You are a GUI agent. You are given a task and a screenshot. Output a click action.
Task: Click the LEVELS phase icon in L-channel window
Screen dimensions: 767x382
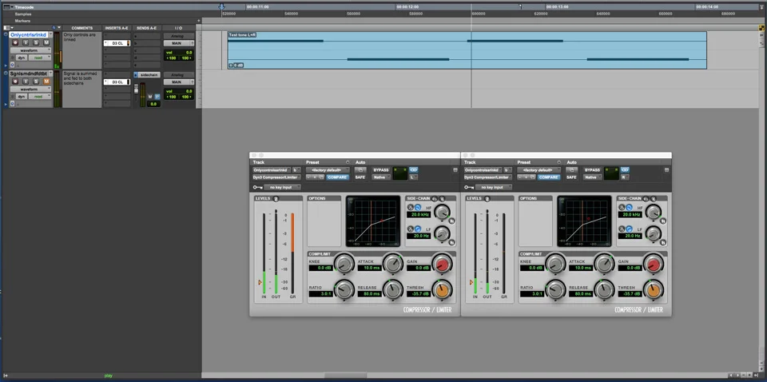pos(276,198)
